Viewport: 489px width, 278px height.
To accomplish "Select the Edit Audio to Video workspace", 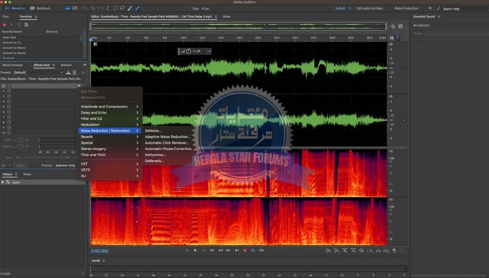I will point(370,8).
